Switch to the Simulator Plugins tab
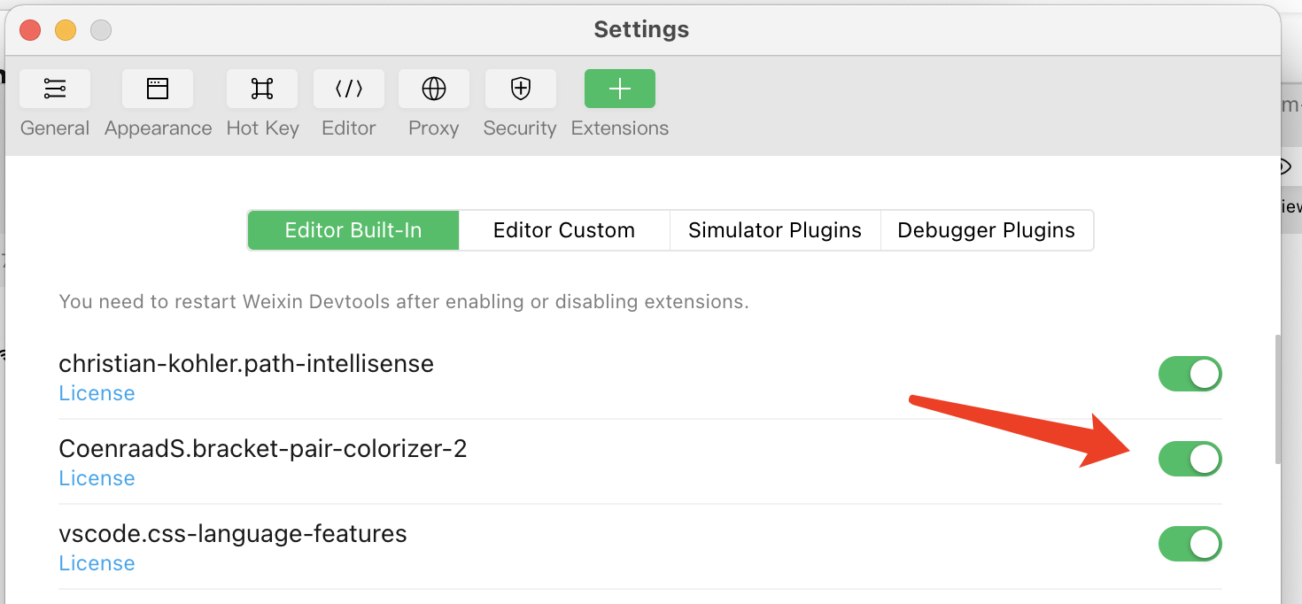The image size is (1302, 604). click(775, 230)
